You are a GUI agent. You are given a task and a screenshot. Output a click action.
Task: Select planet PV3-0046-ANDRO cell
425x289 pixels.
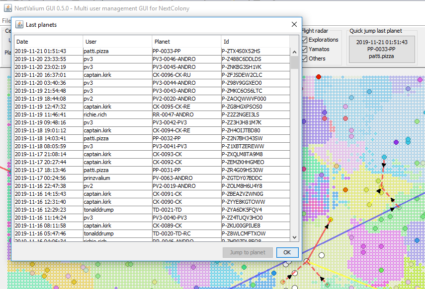186,59
